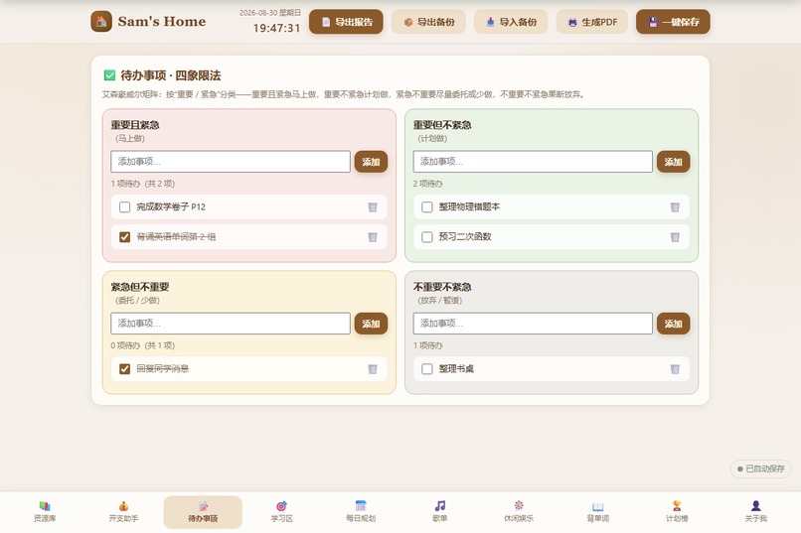This screenshot has width=801, height=533.
Task: Delete the 预习二次函数 task via trash icon
Action: pos(675,237)
